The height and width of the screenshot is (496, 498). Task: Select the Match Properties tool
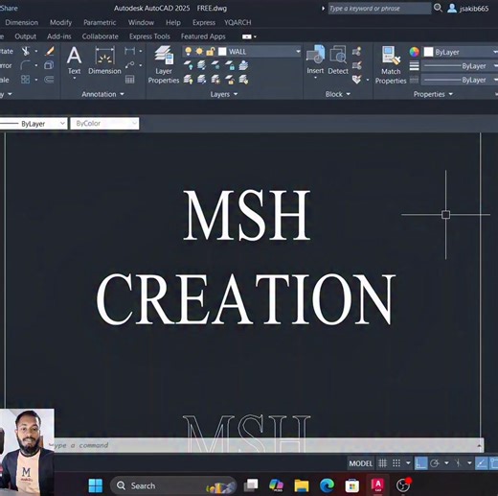(x=391, y=65)
